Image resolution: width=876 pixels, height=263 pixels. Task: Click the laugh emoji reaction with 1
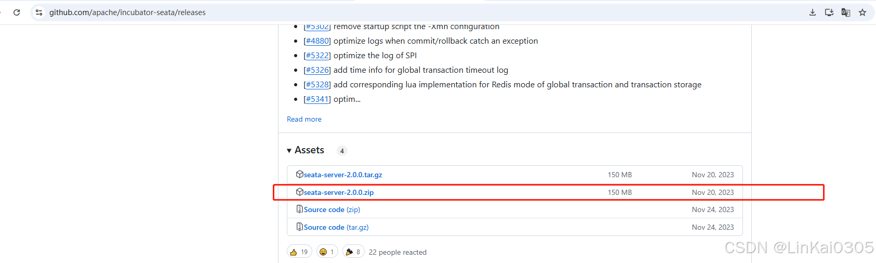[327, 252]
